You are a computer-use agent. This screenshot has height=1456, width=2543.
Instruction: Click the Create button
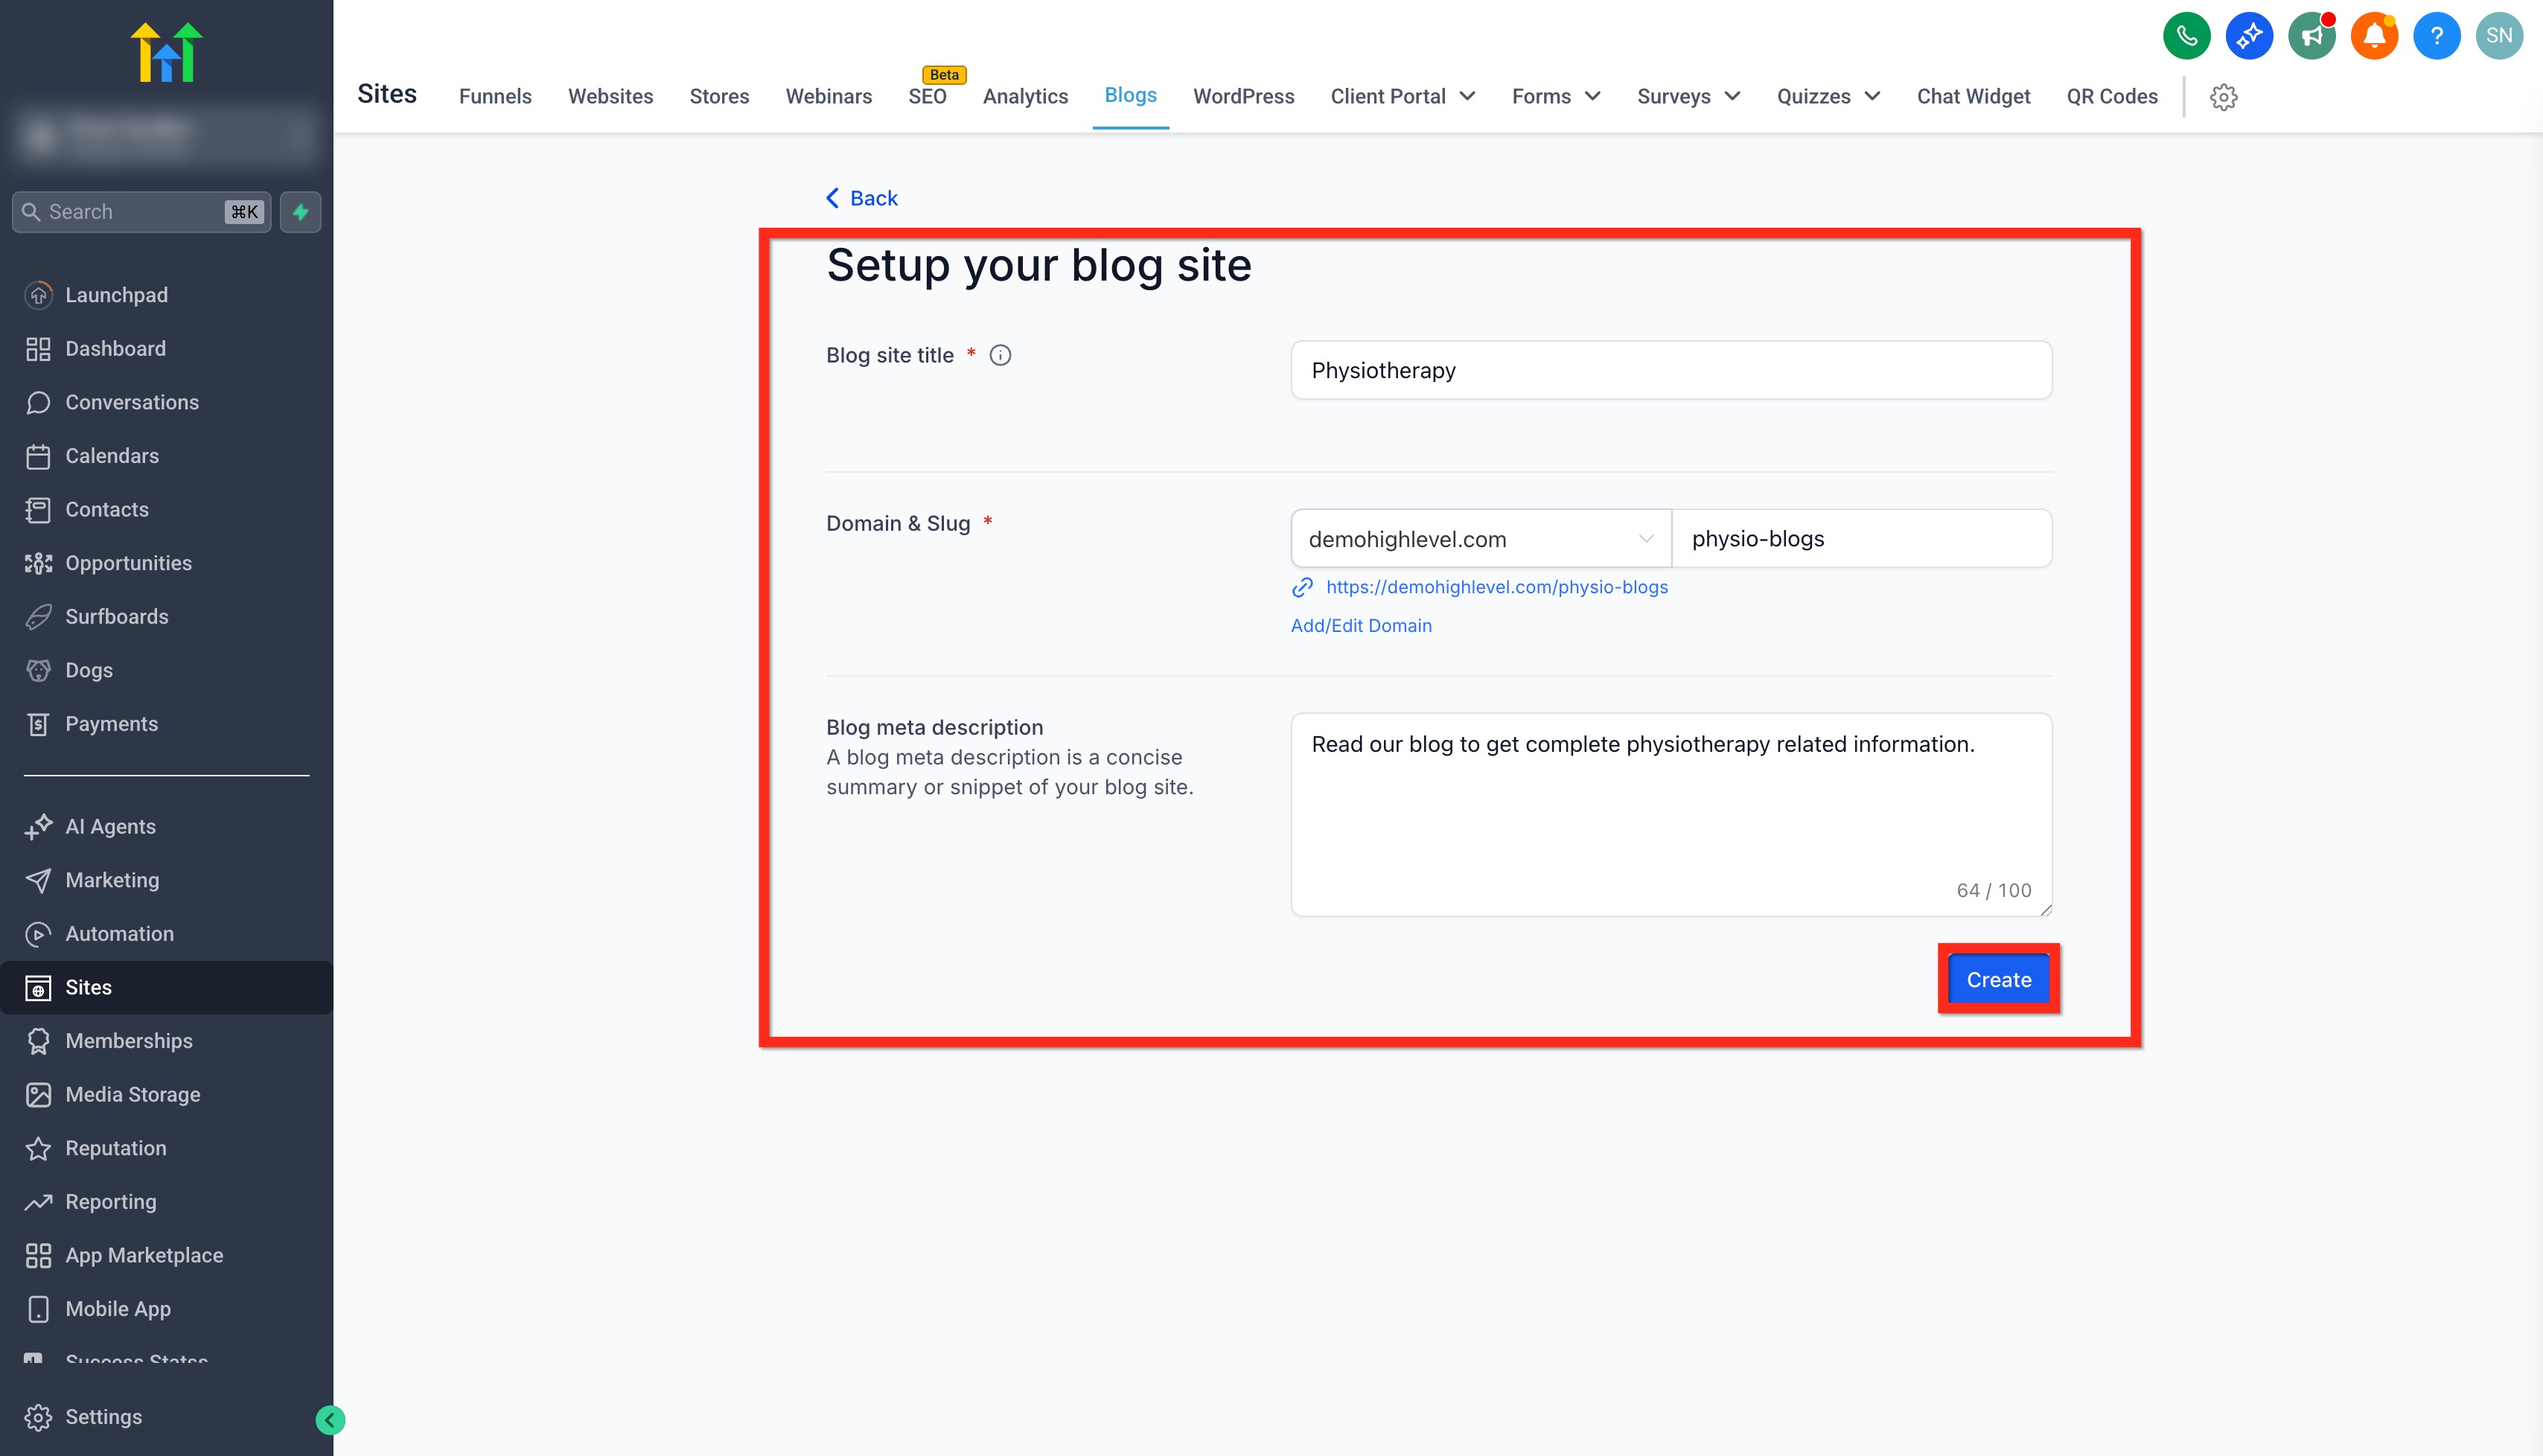tap(1998, 979)
